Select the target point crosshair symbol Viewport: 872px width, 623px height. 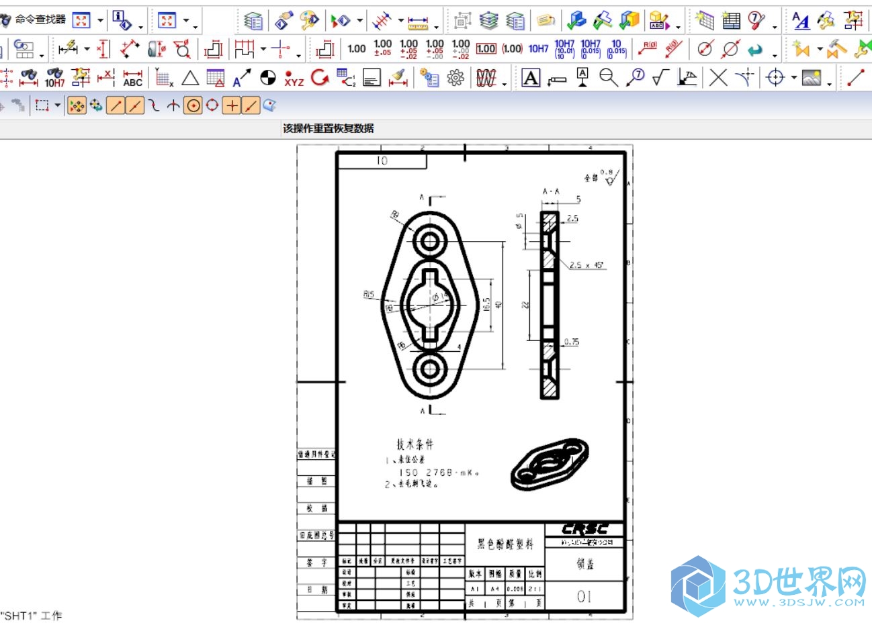(775, 78)
